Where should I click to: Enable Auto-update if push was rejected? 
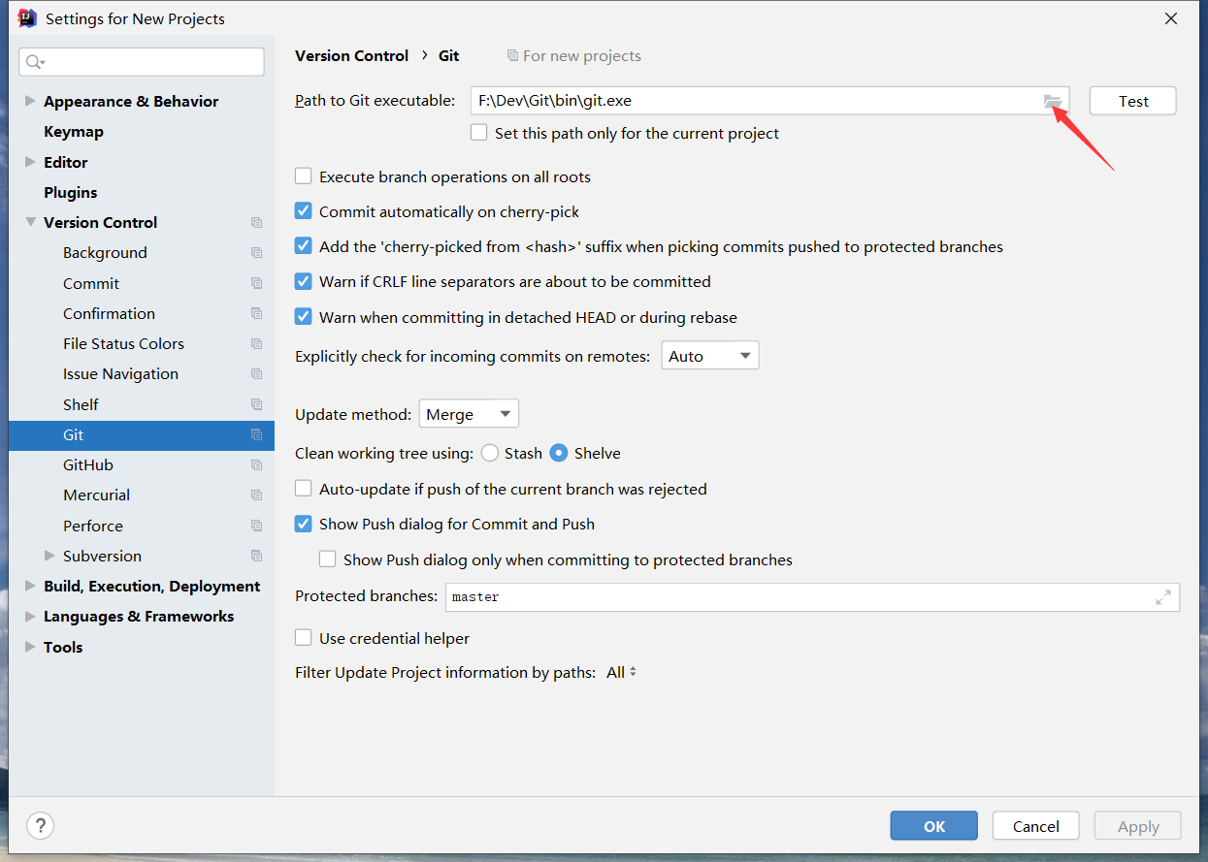[x=304, y=489]
